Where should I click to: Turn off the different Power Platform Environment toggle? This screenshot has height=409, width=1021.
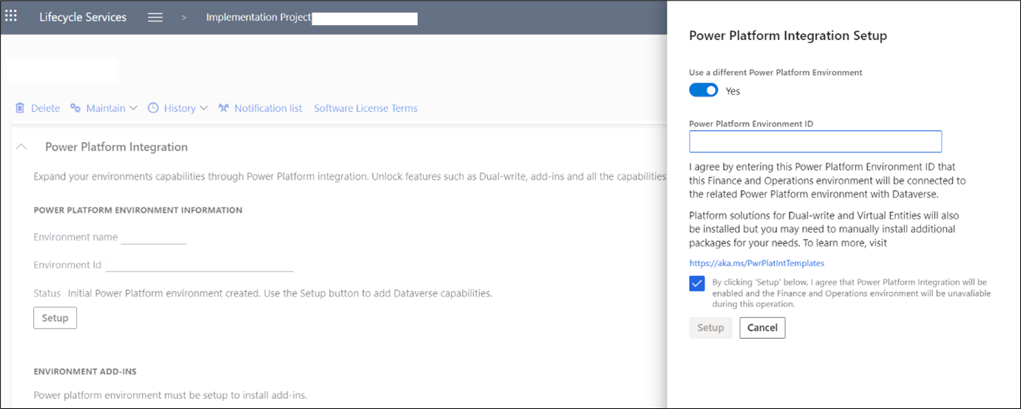click(x=703, y=90)
